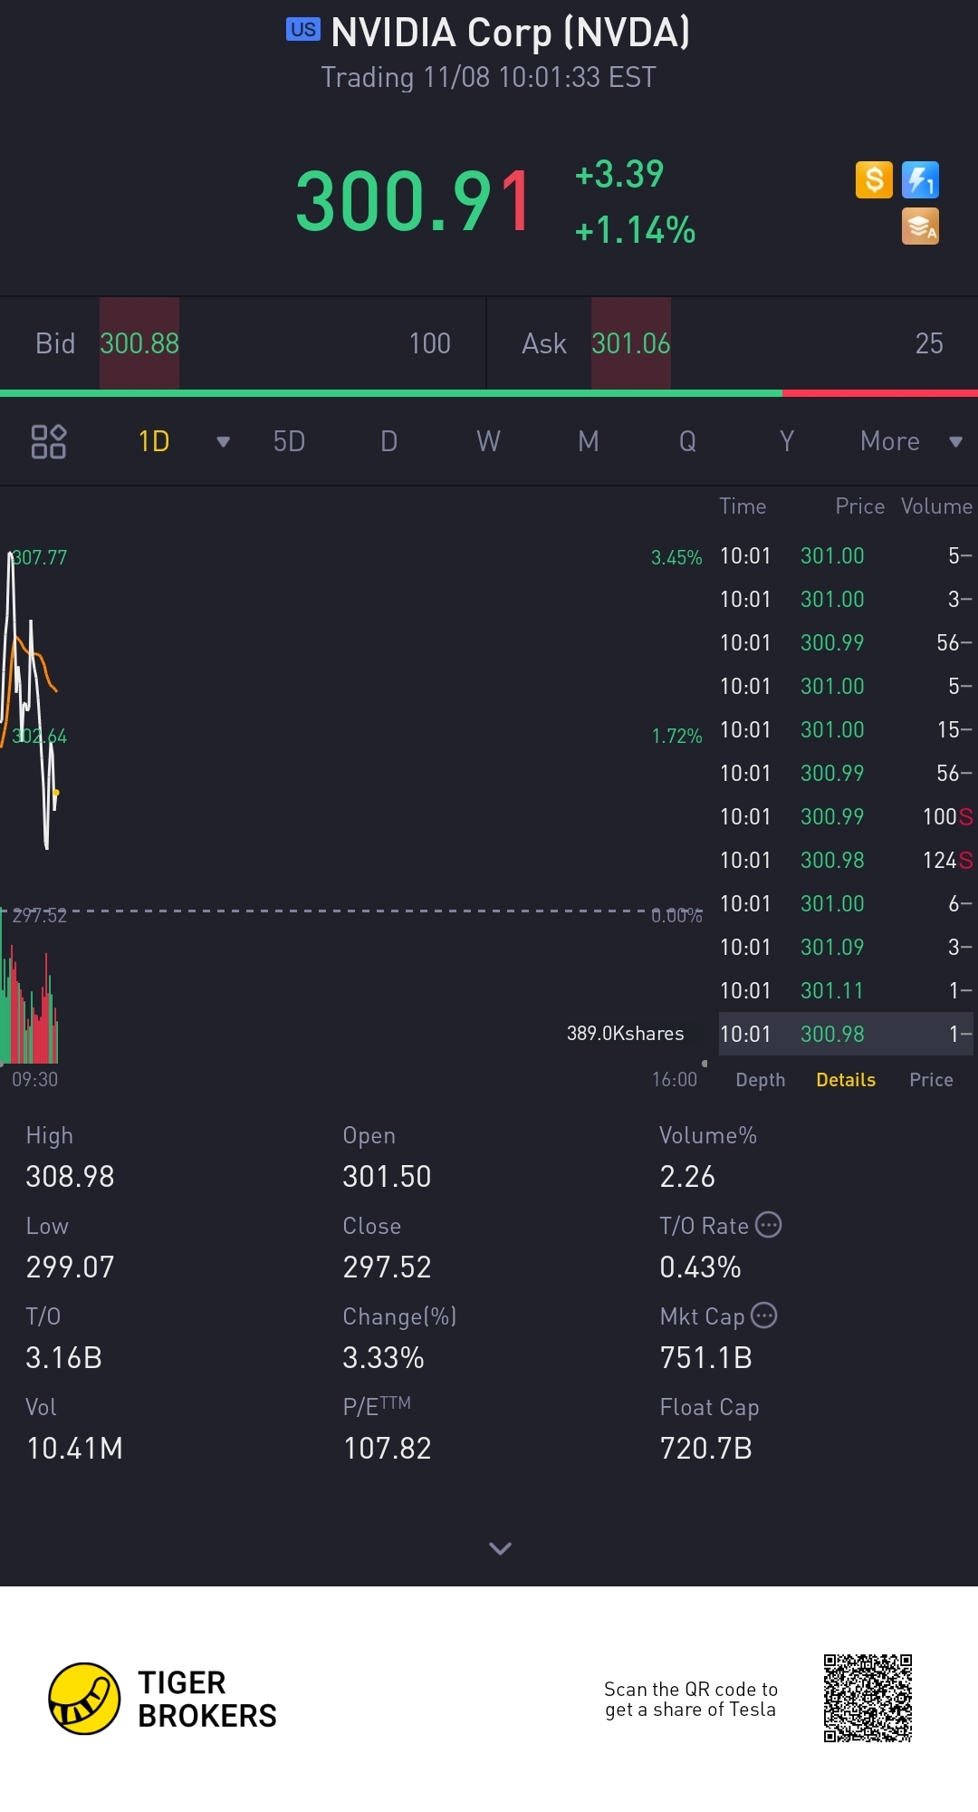The width and height of the screenshot is (978, 1812).
Task: Tap the T/O value 3.16B
Action: 63,1357
